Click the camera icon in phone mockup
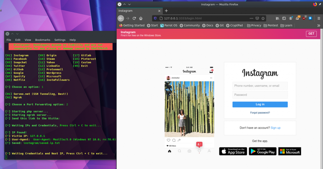The width and height of the screenshot is (323, 169). coord(189,151)
